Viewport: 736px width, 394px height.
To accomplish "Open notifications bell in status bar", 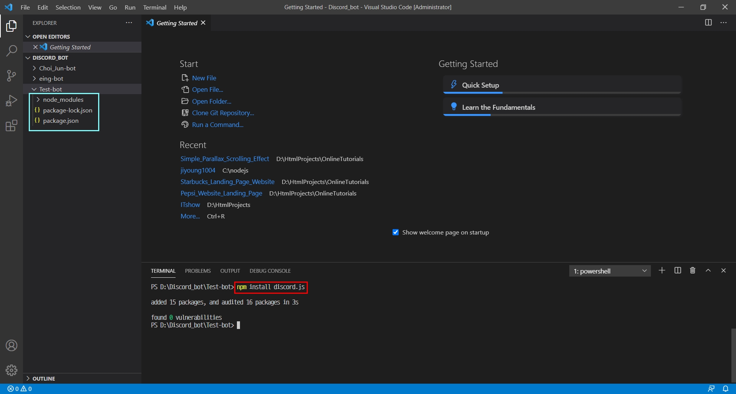I will click(725, 389).
